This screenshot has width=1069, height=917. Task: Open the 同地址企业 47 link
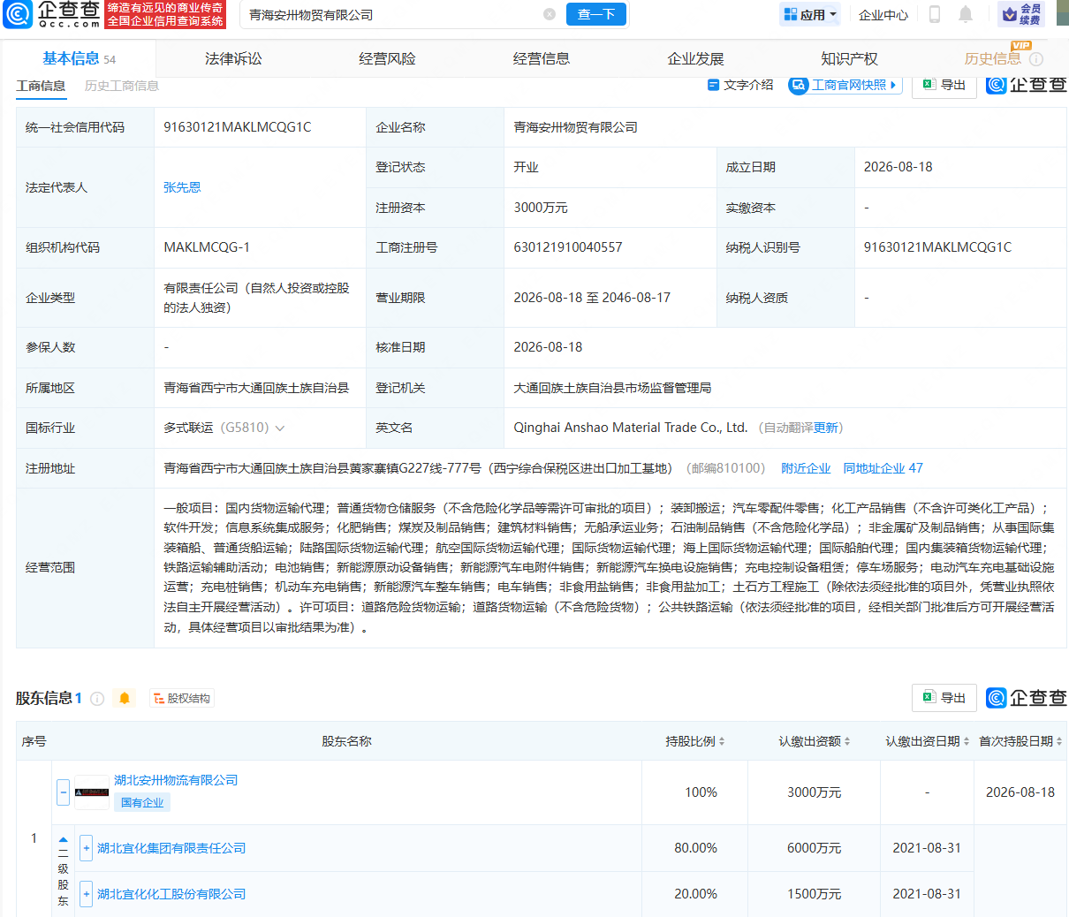pos(883,468)
